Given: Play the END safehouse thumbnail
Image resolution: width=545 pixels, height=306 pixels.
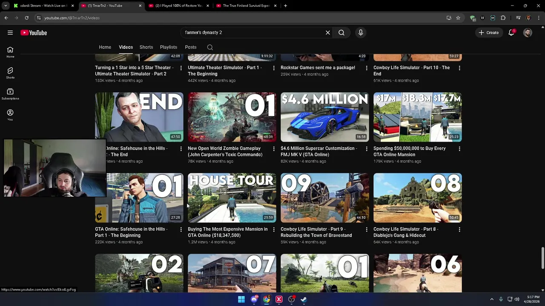Looking at the screenshot, I should click(x=139, y=117).
